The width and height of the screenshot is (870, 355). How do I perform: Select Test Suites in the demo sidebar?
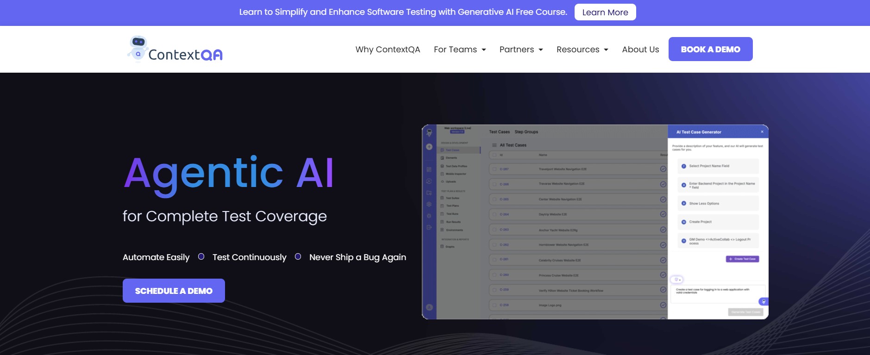pos(450,198)
